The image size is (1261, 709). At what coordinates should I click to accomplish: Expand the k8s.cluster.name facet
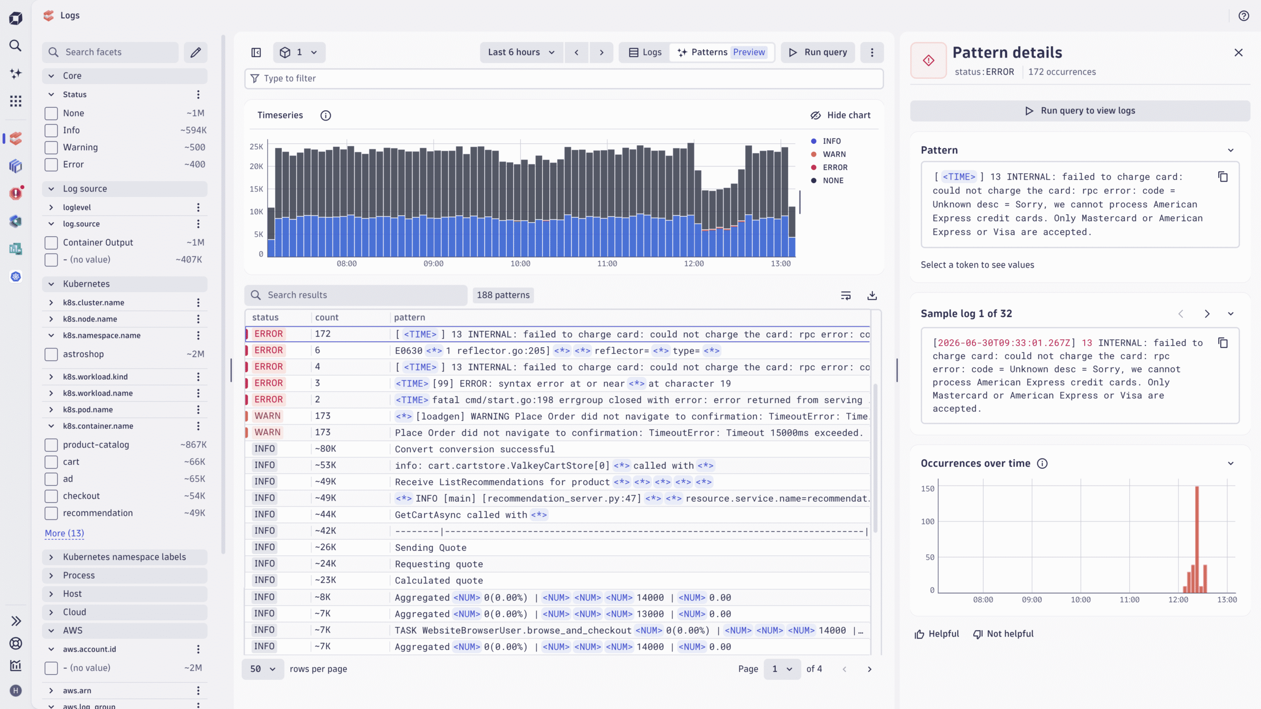[x=51, y=303]
